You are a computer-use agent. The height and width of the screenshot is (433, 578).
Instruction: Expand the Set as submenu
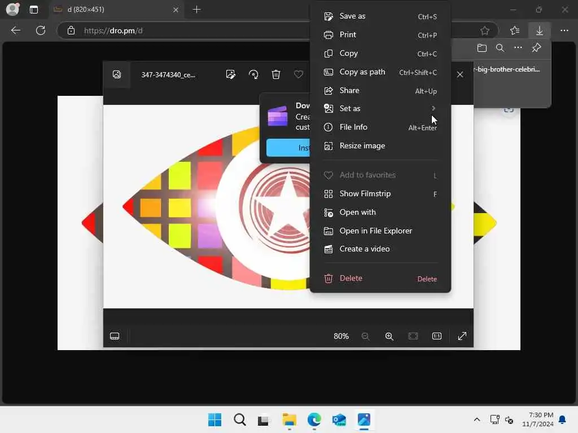pyautogui.click(x=380, y=108)
